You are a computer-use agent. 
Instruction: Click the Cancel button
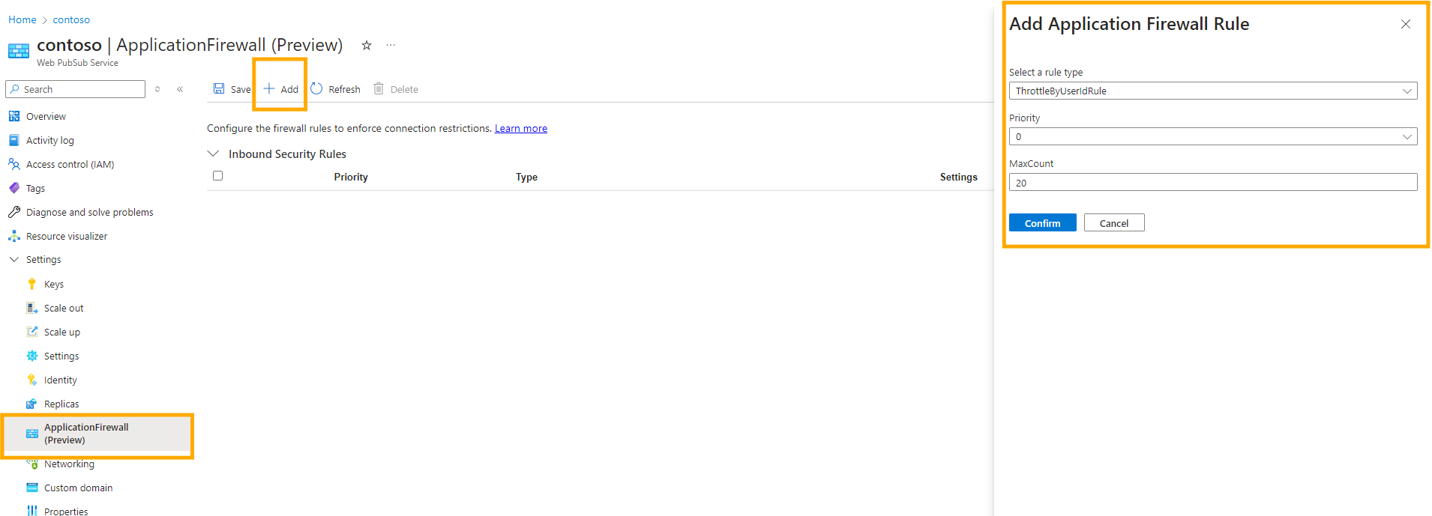pos(1113,222)
